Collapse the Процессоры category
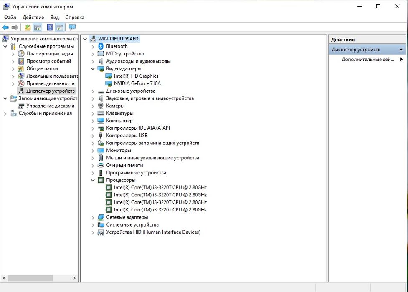This screenshot has height=292, width=408. (x=93, y=180)
